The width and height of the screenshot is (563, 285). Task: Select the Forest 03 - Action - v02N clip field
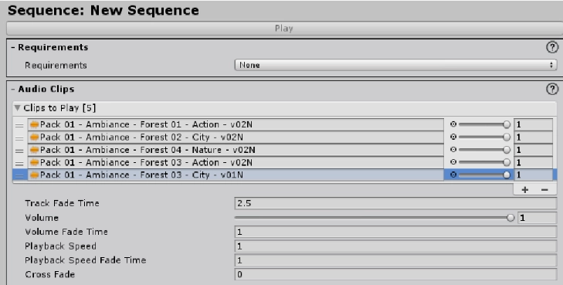pos(236,162)
